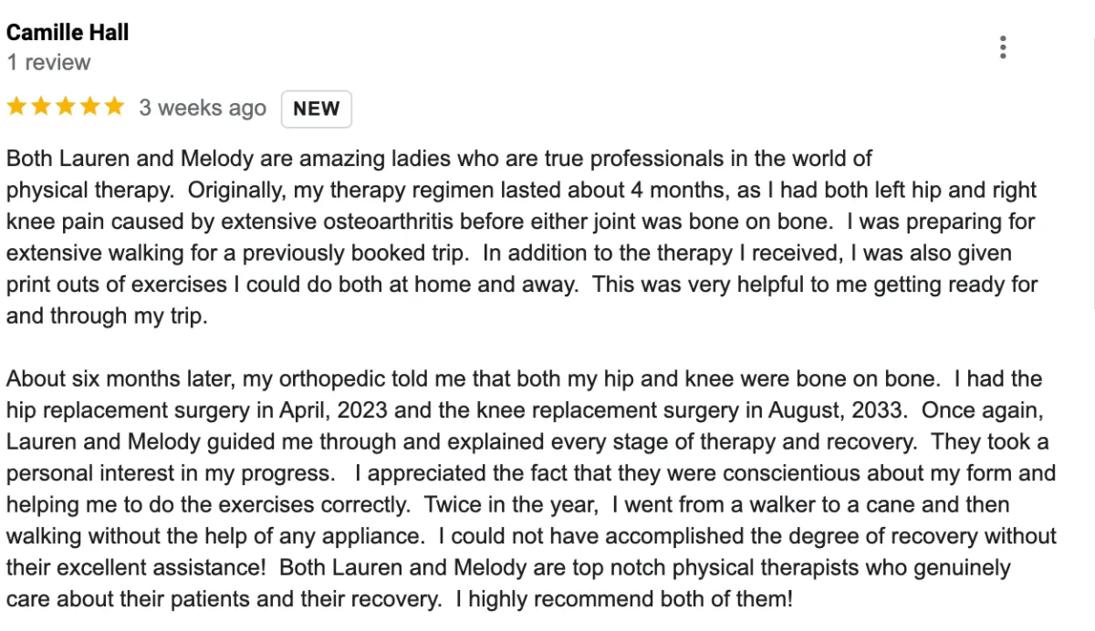The height and width of the screenshot is (631, 1095).
Task: Click the NEW badge beside the date
Action: 317,109
